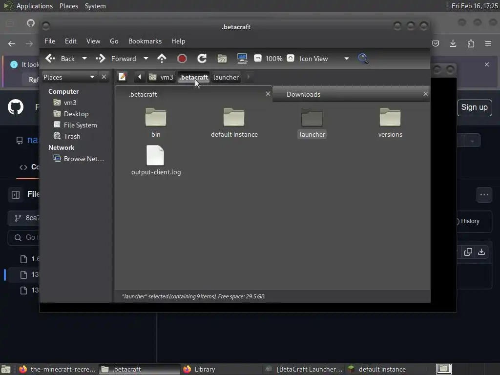Open Desktop in the sidebar
This screenshot has width=500, height=375.
76,114
